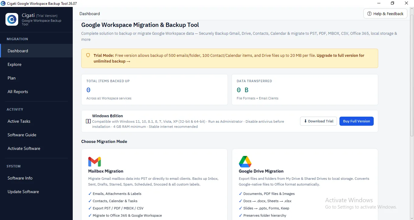Viewport: 414px width, 220px height.
Task: Click 'Emails, Attachments & Labels' feature line
Action: tap(115, 194)
